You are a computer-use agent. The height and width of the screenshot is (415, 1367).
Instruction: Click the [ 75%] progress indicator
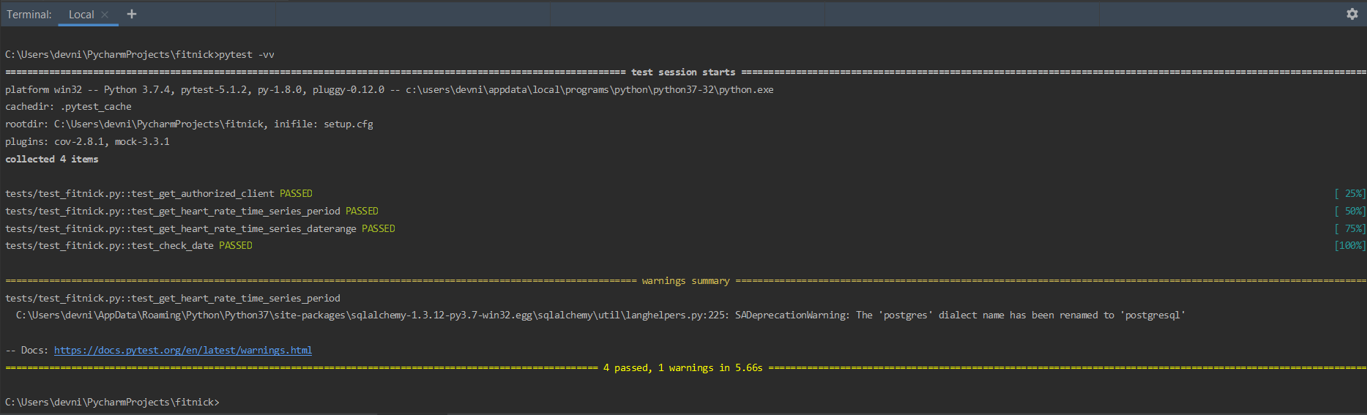tap(1349, 228)
